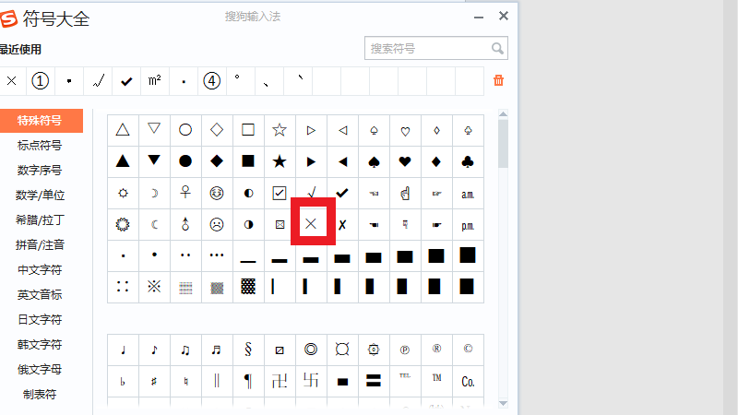
Task: Select the solid black star symbol
Action: tap(280, 161)
